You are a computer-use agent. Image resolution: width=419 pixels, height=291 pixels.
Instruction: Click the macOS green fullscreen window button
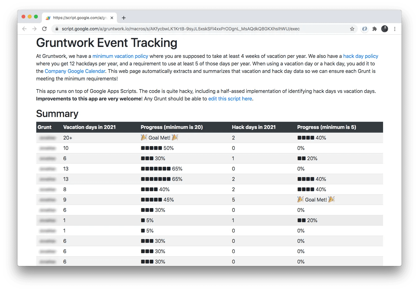36,17
